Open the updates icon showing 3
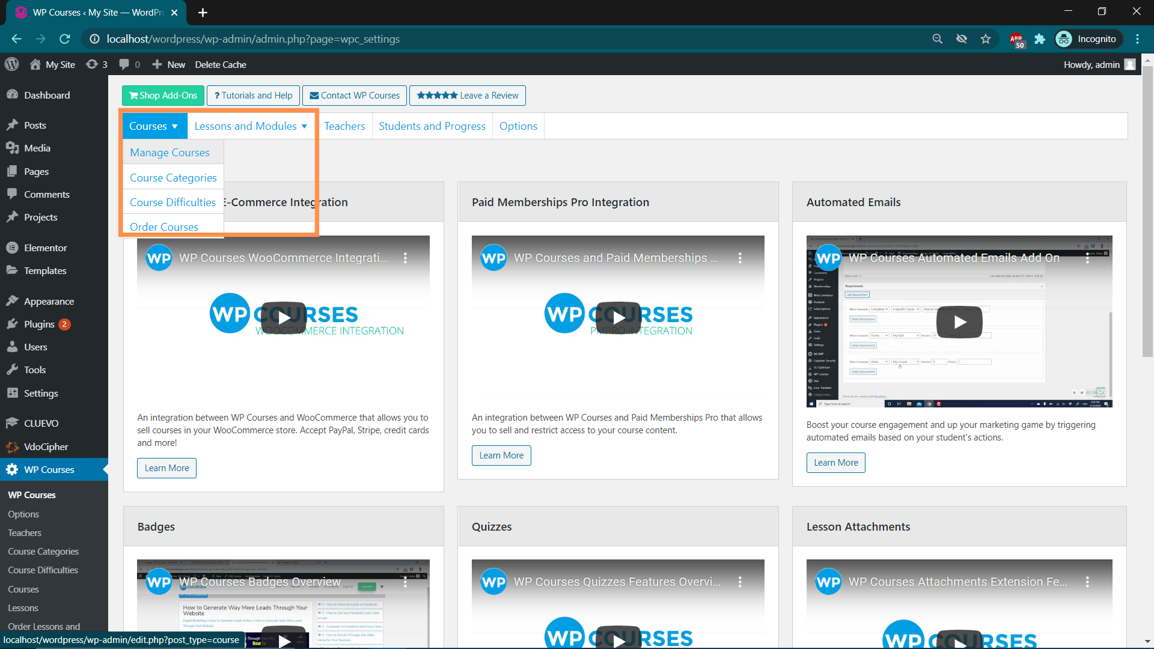This screenshot has height=649, width=1154. coord(97,64)
